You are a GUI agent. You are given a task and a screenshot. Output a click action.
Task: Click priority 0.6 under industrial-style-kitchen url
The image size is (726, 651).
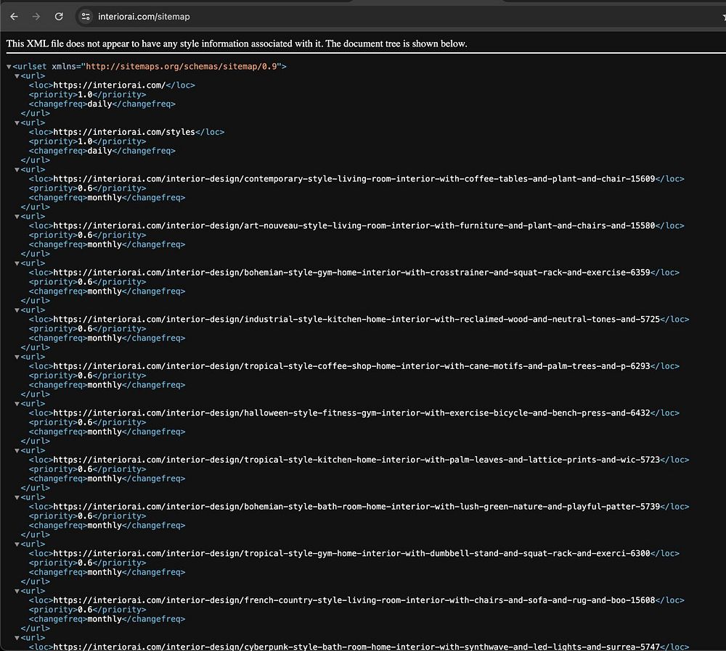85,328
